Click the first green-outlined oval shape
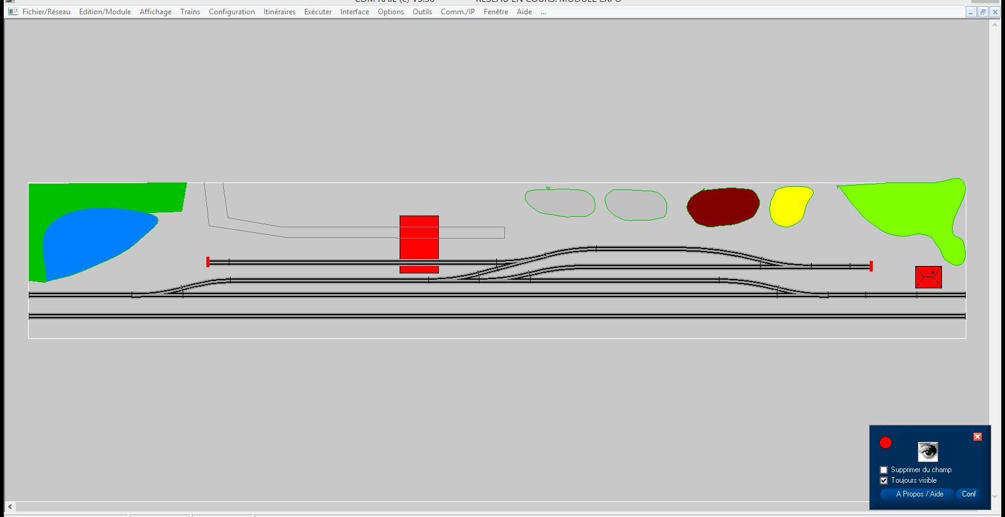The image size is (1005, 517). click(x=560, y=202)
